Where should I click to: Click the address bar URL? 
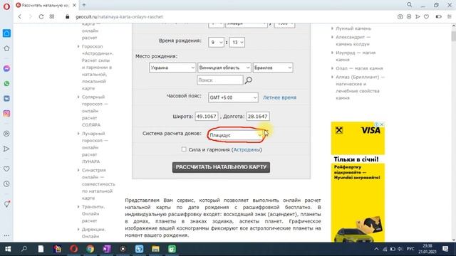pos(119,17)
